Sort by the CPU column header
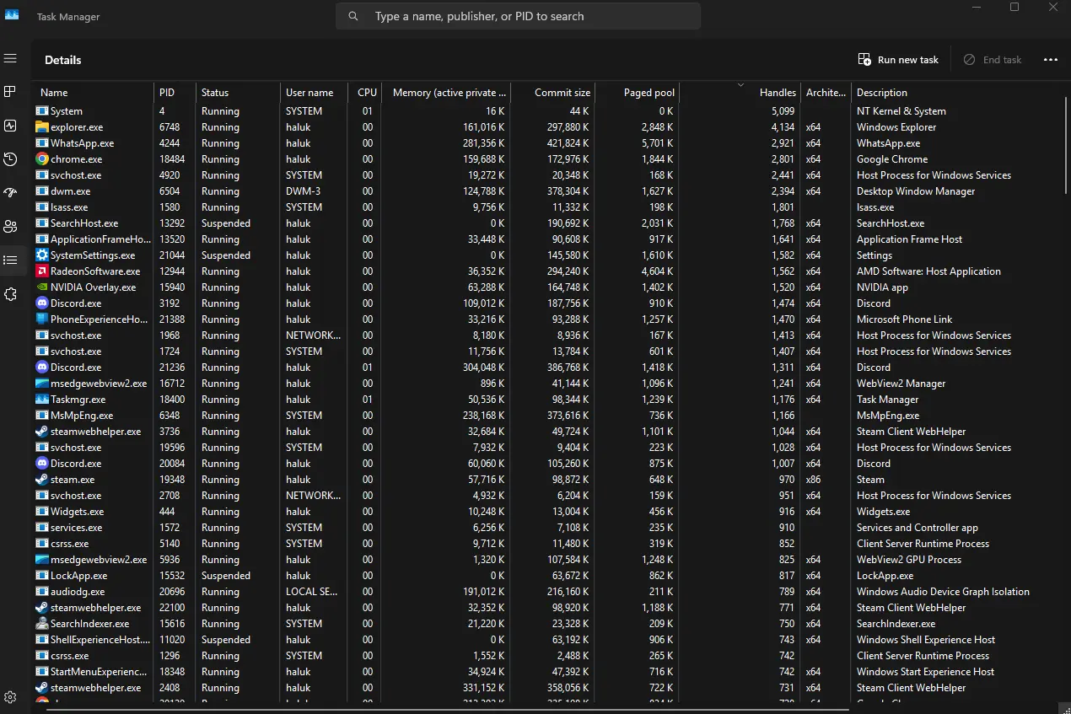Image resolution: width=1071 pixels, height=714 pixels. click(364, 93)
